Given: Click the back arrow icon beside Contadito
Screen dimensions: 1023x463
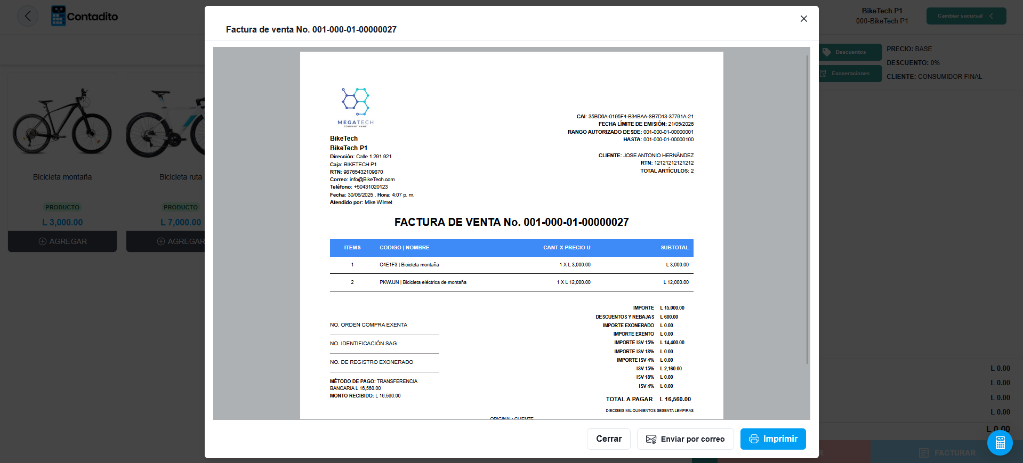Looking at the screenshot, I should tap(28, 16).
